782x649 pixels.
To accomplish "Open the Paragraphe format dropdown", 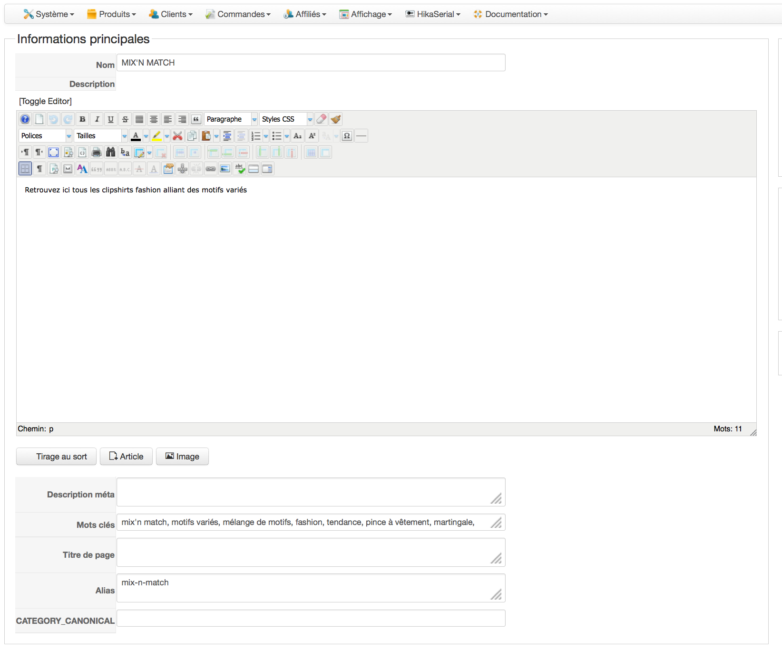I will 231,119.
